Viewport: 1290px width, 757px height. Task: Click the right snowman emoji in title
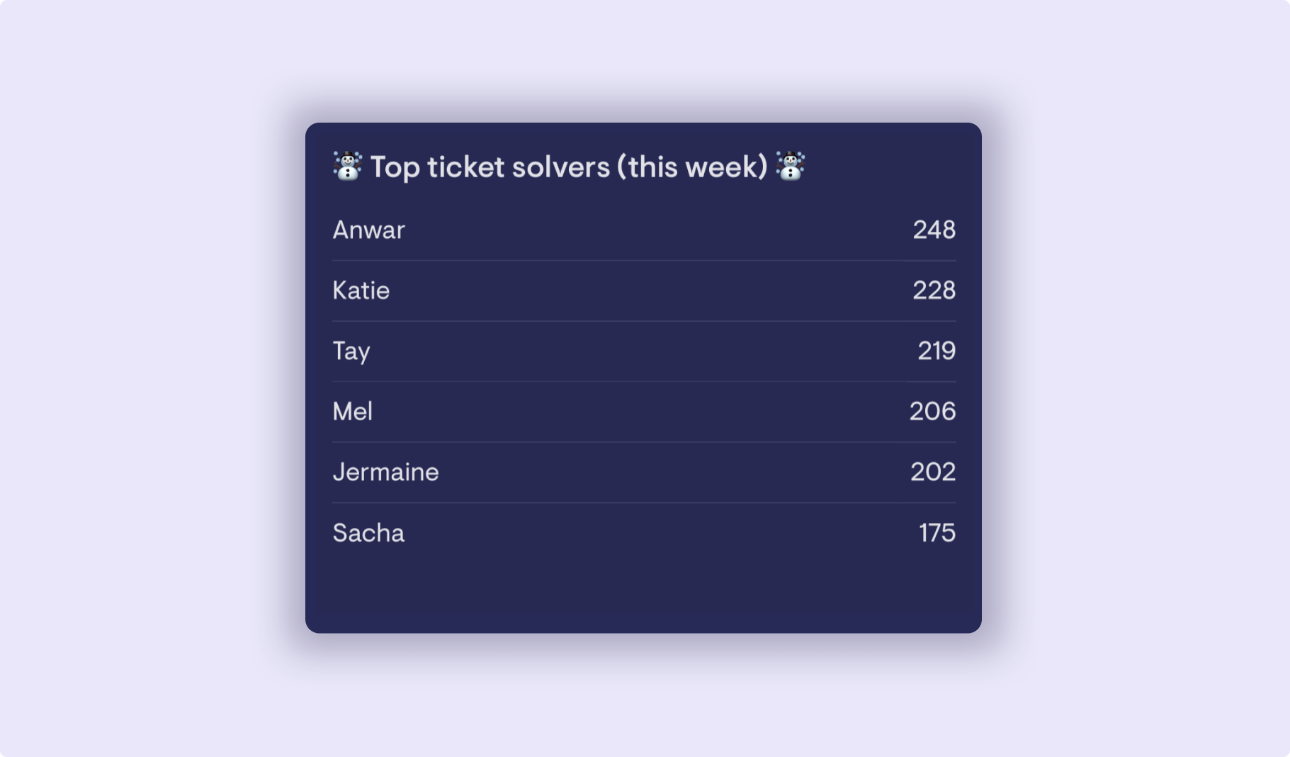790,167
